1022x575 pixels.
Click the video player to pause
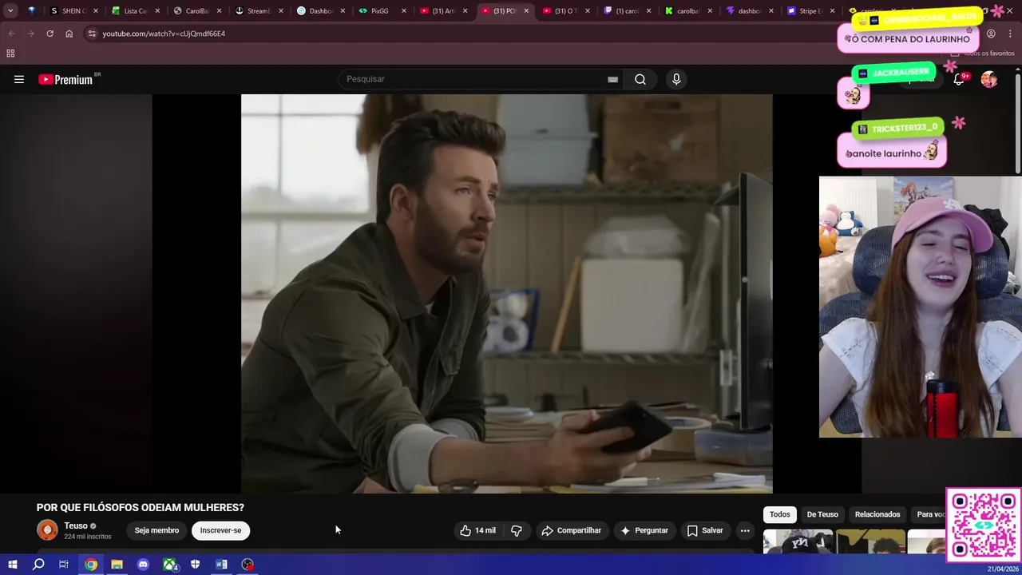[x=506, y=293]
